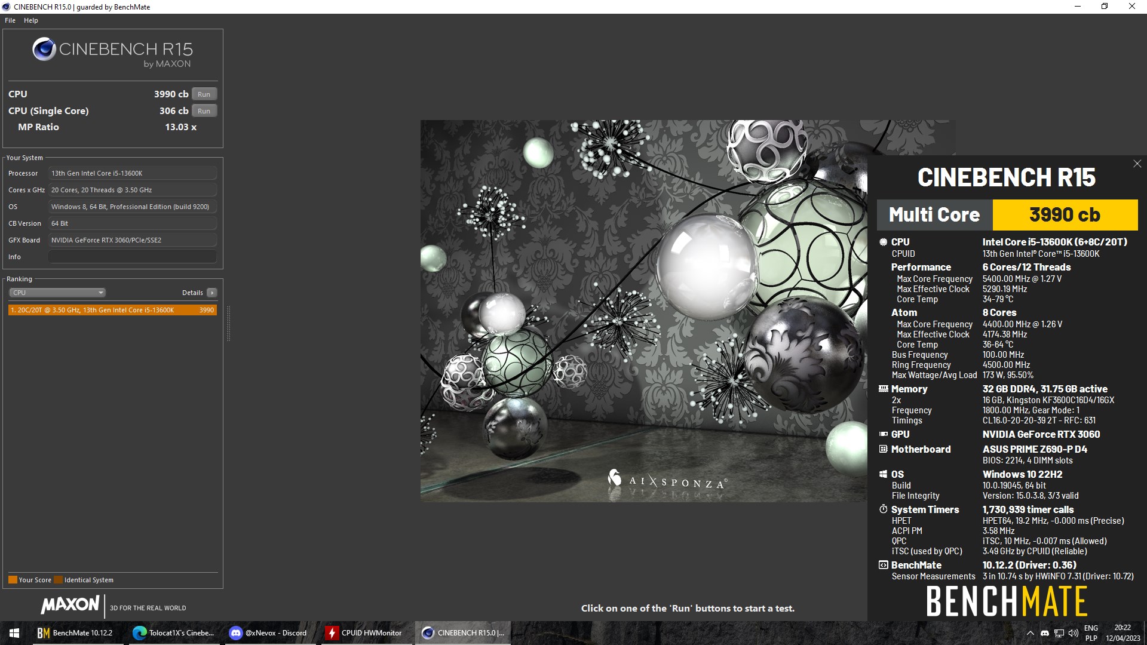Click the empty Info input field
The width and height of the screenshot is (1147, 645).
click(133, 257)
